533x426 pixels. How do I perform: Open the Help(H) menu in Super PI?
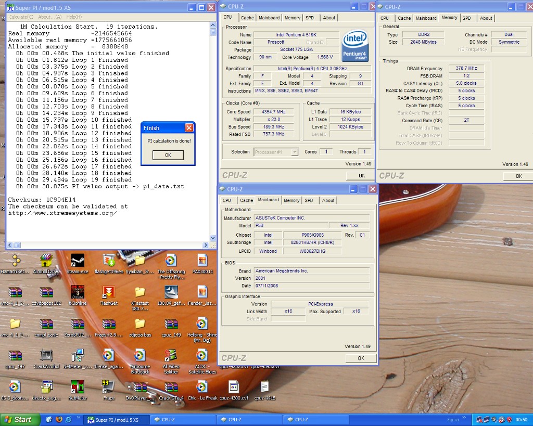pos(74,17)
